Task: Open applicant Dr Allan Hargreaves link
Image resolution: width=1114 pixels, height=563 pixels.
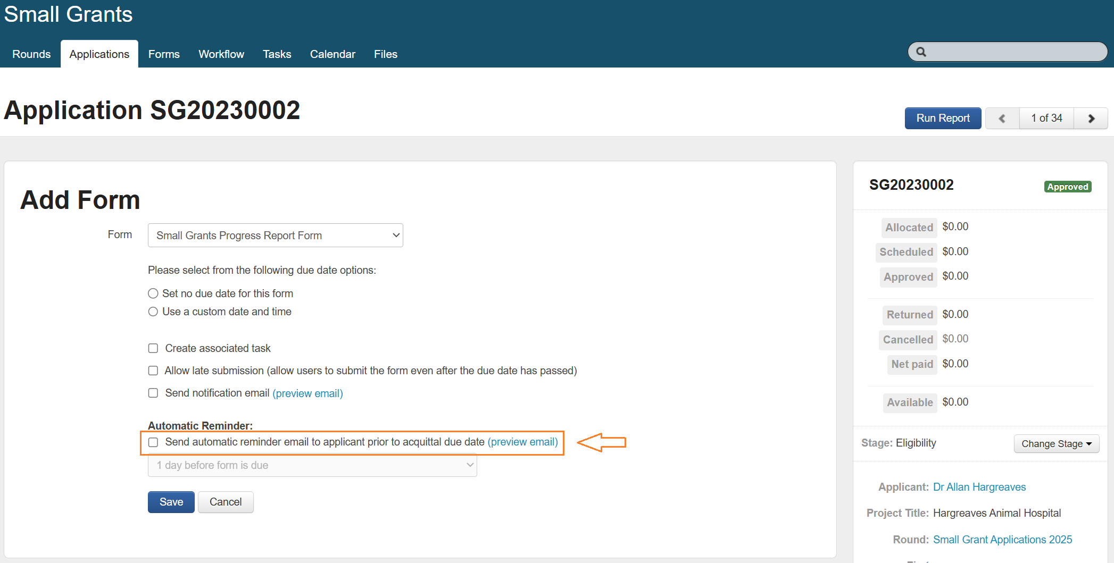Action: pos(979,487)
